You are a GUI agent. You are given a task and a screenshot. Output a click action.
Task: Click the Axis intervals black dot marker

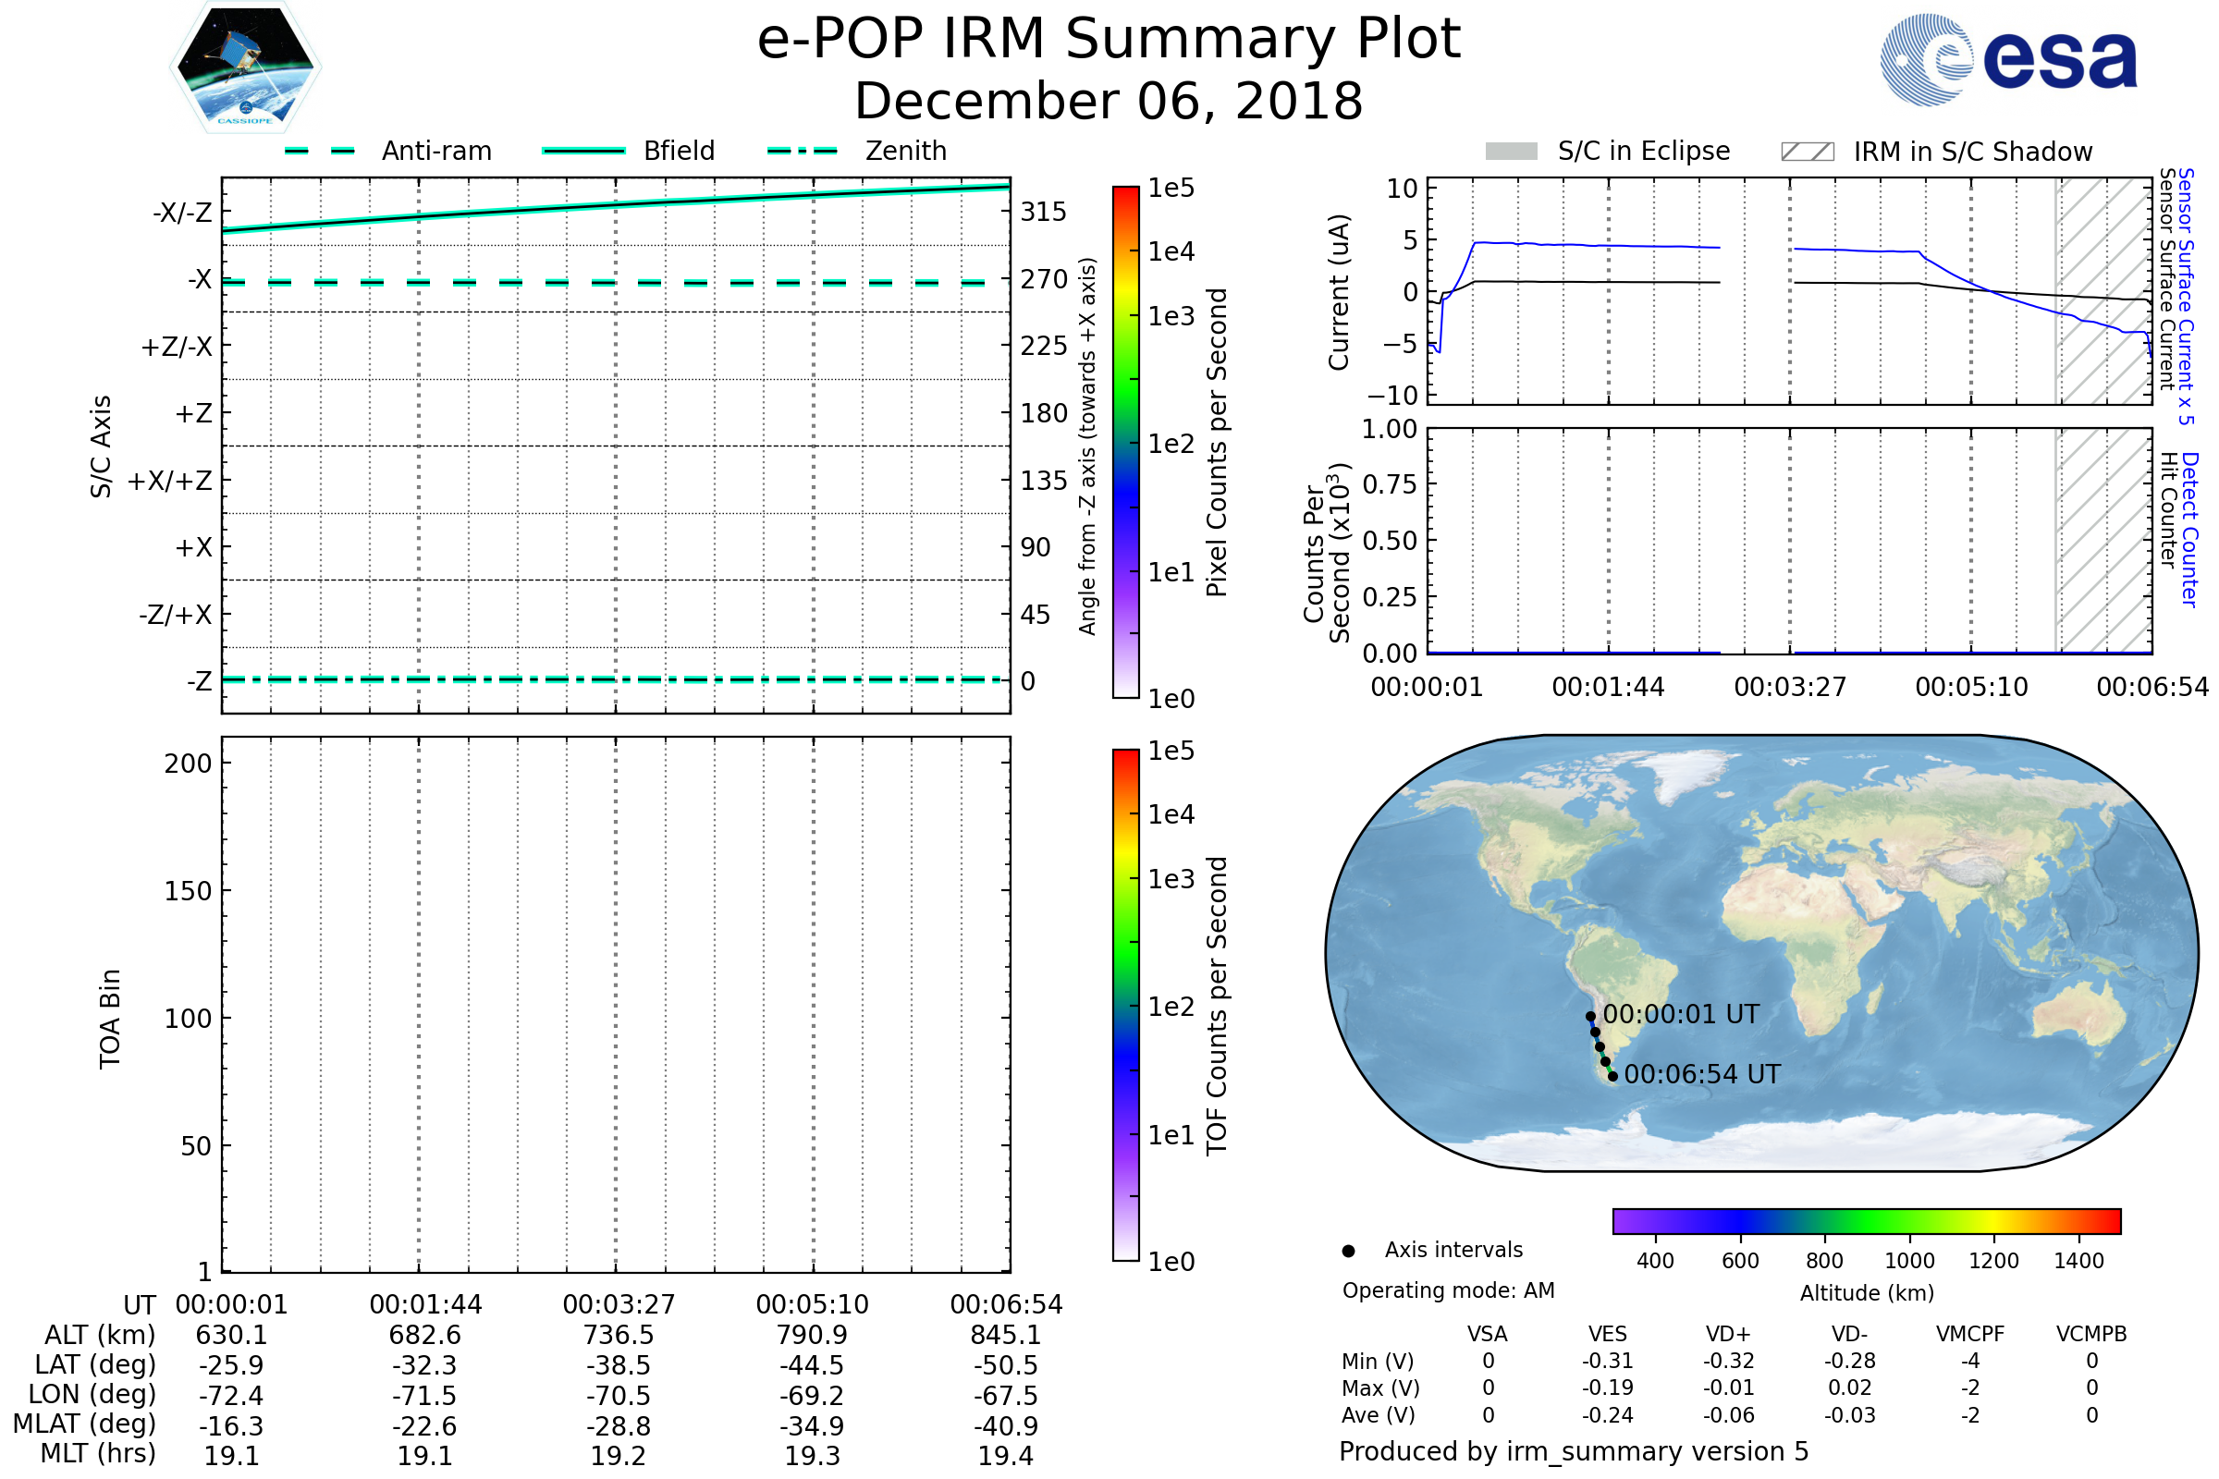pyautogui.click(x=1348, y=1252)
